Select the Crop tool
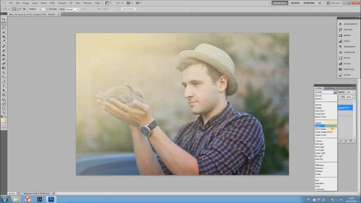This screenshot has width=361, height=203. (4, 37)
